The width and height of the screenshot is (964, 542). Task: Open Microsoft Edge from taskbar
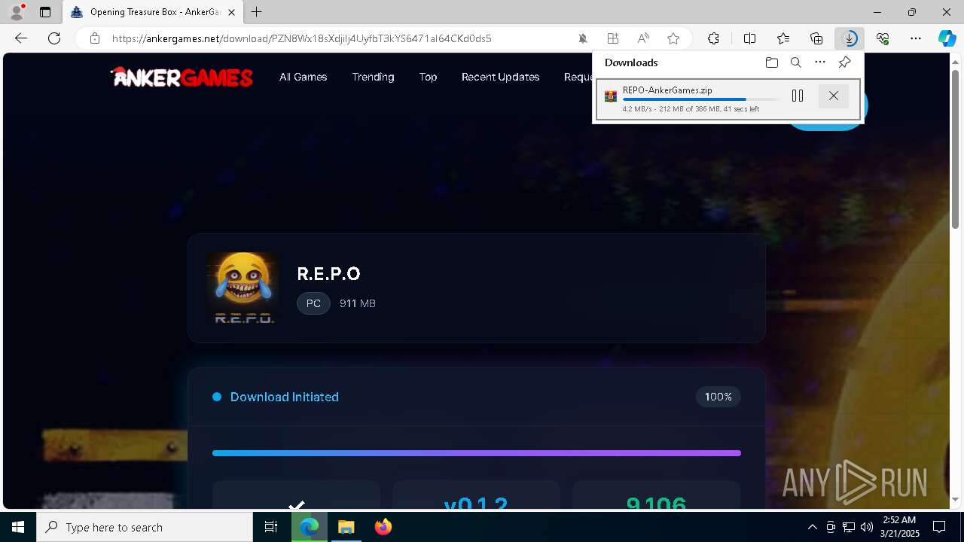310,527
